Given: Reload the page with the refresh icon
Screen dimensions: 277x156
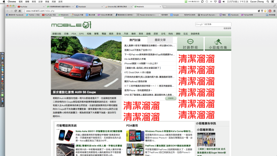Looking at the screenshot, I should point(16,11).
